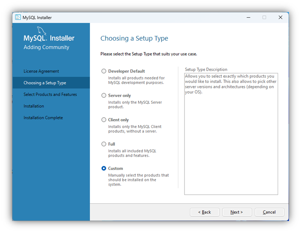Click the 'Adding Community' subtitle
Image resolution: width=301 pixels, height=233 pixels.
click(47, 47)
